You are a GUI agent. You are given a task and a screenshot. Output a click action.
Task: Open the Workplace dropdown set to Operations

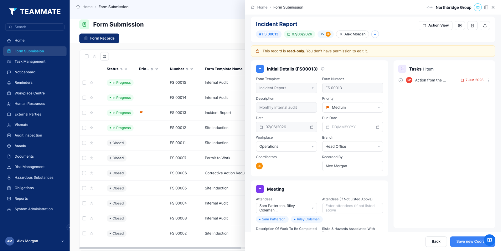point(286,146)
